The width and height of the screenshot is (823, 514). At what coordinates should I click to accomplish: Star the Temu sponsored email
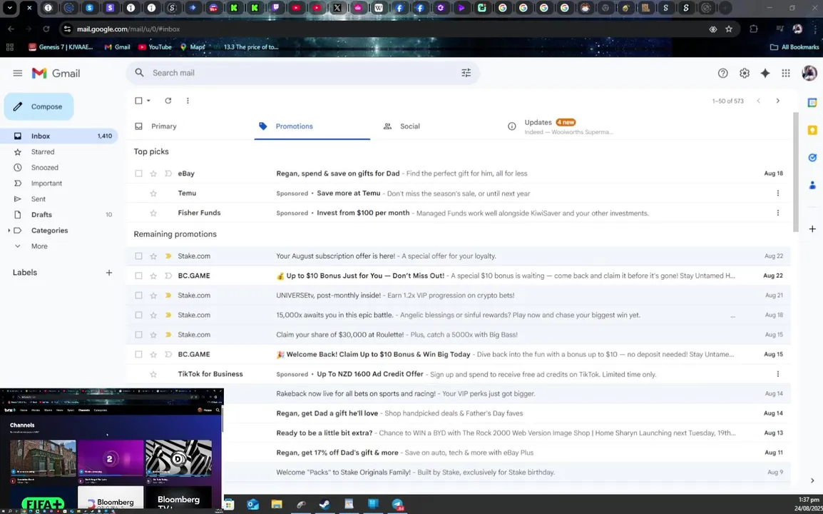153,193
